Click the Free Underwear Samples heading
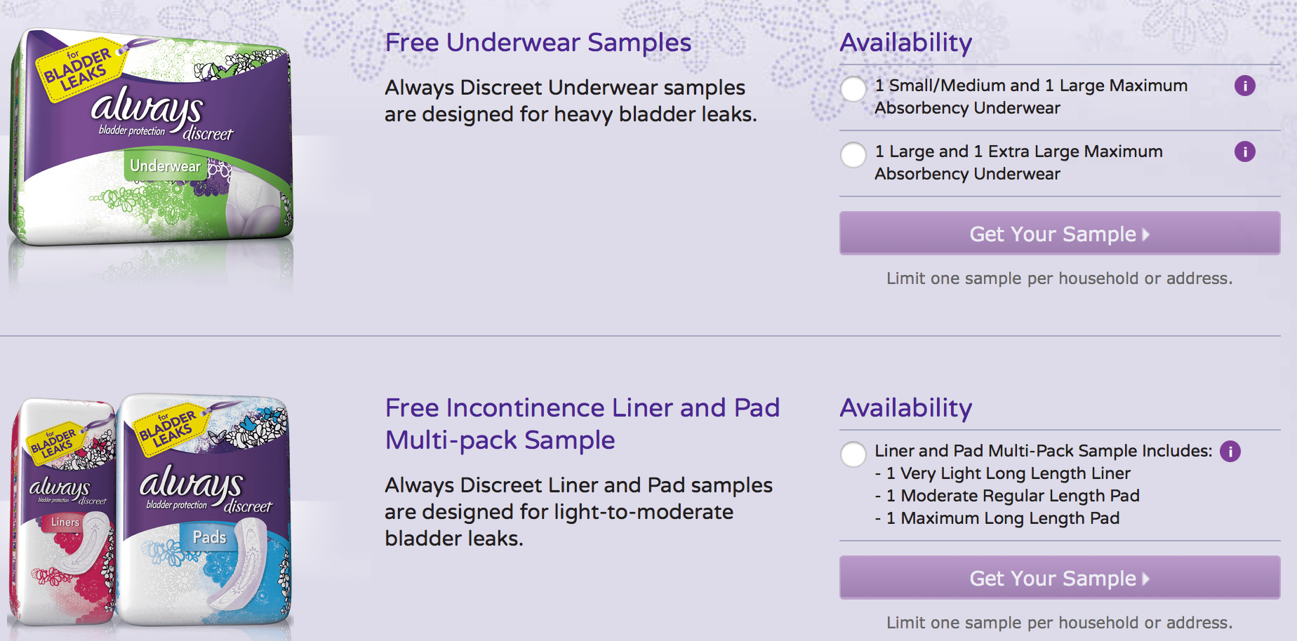This screenshot has height=641, width=1297. coord(538,43)
